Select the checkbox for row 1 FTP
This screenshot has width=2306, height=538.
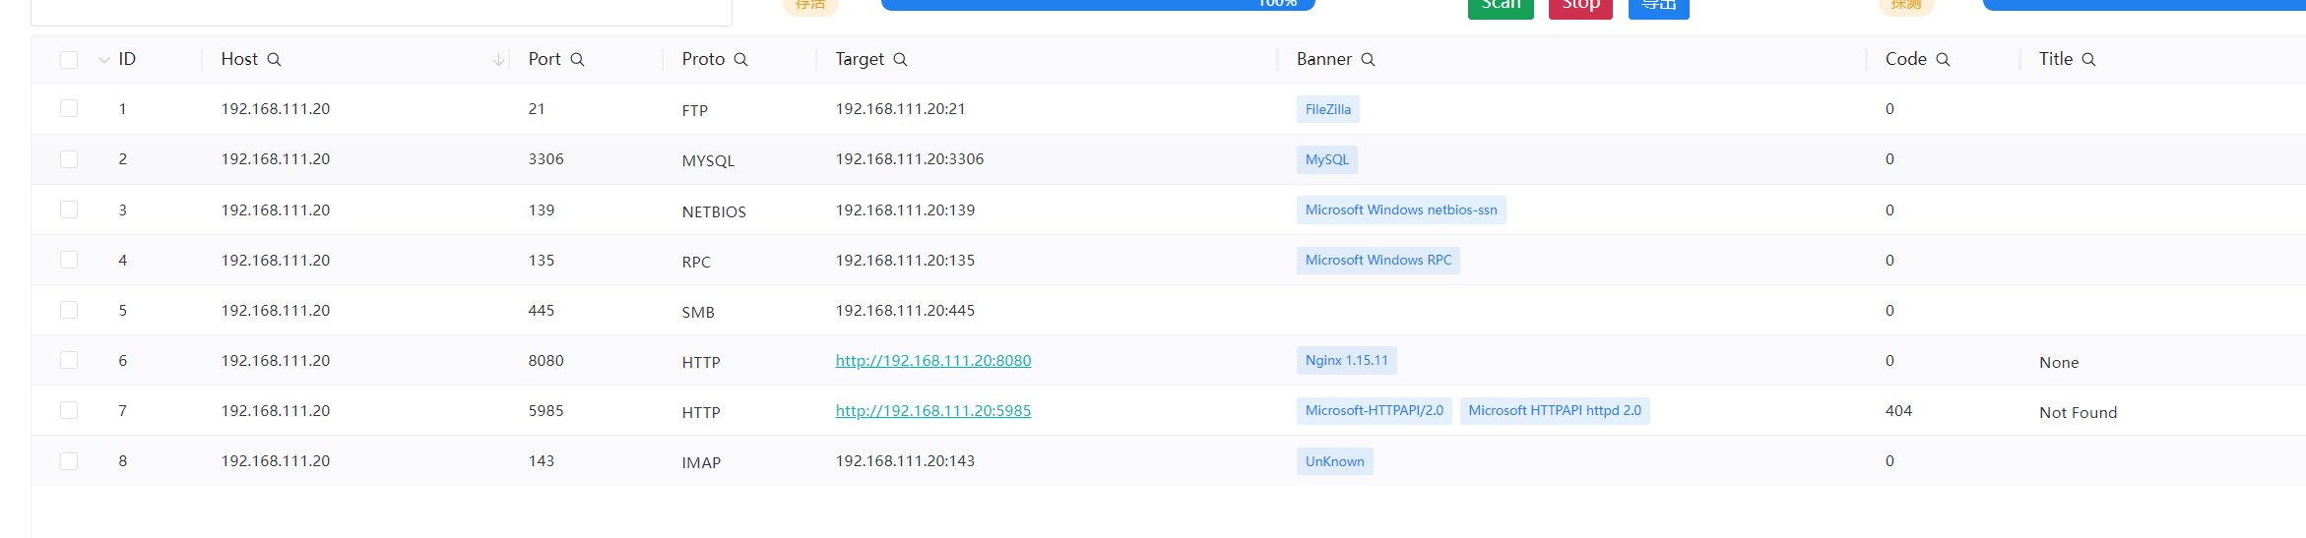(69, 108)
